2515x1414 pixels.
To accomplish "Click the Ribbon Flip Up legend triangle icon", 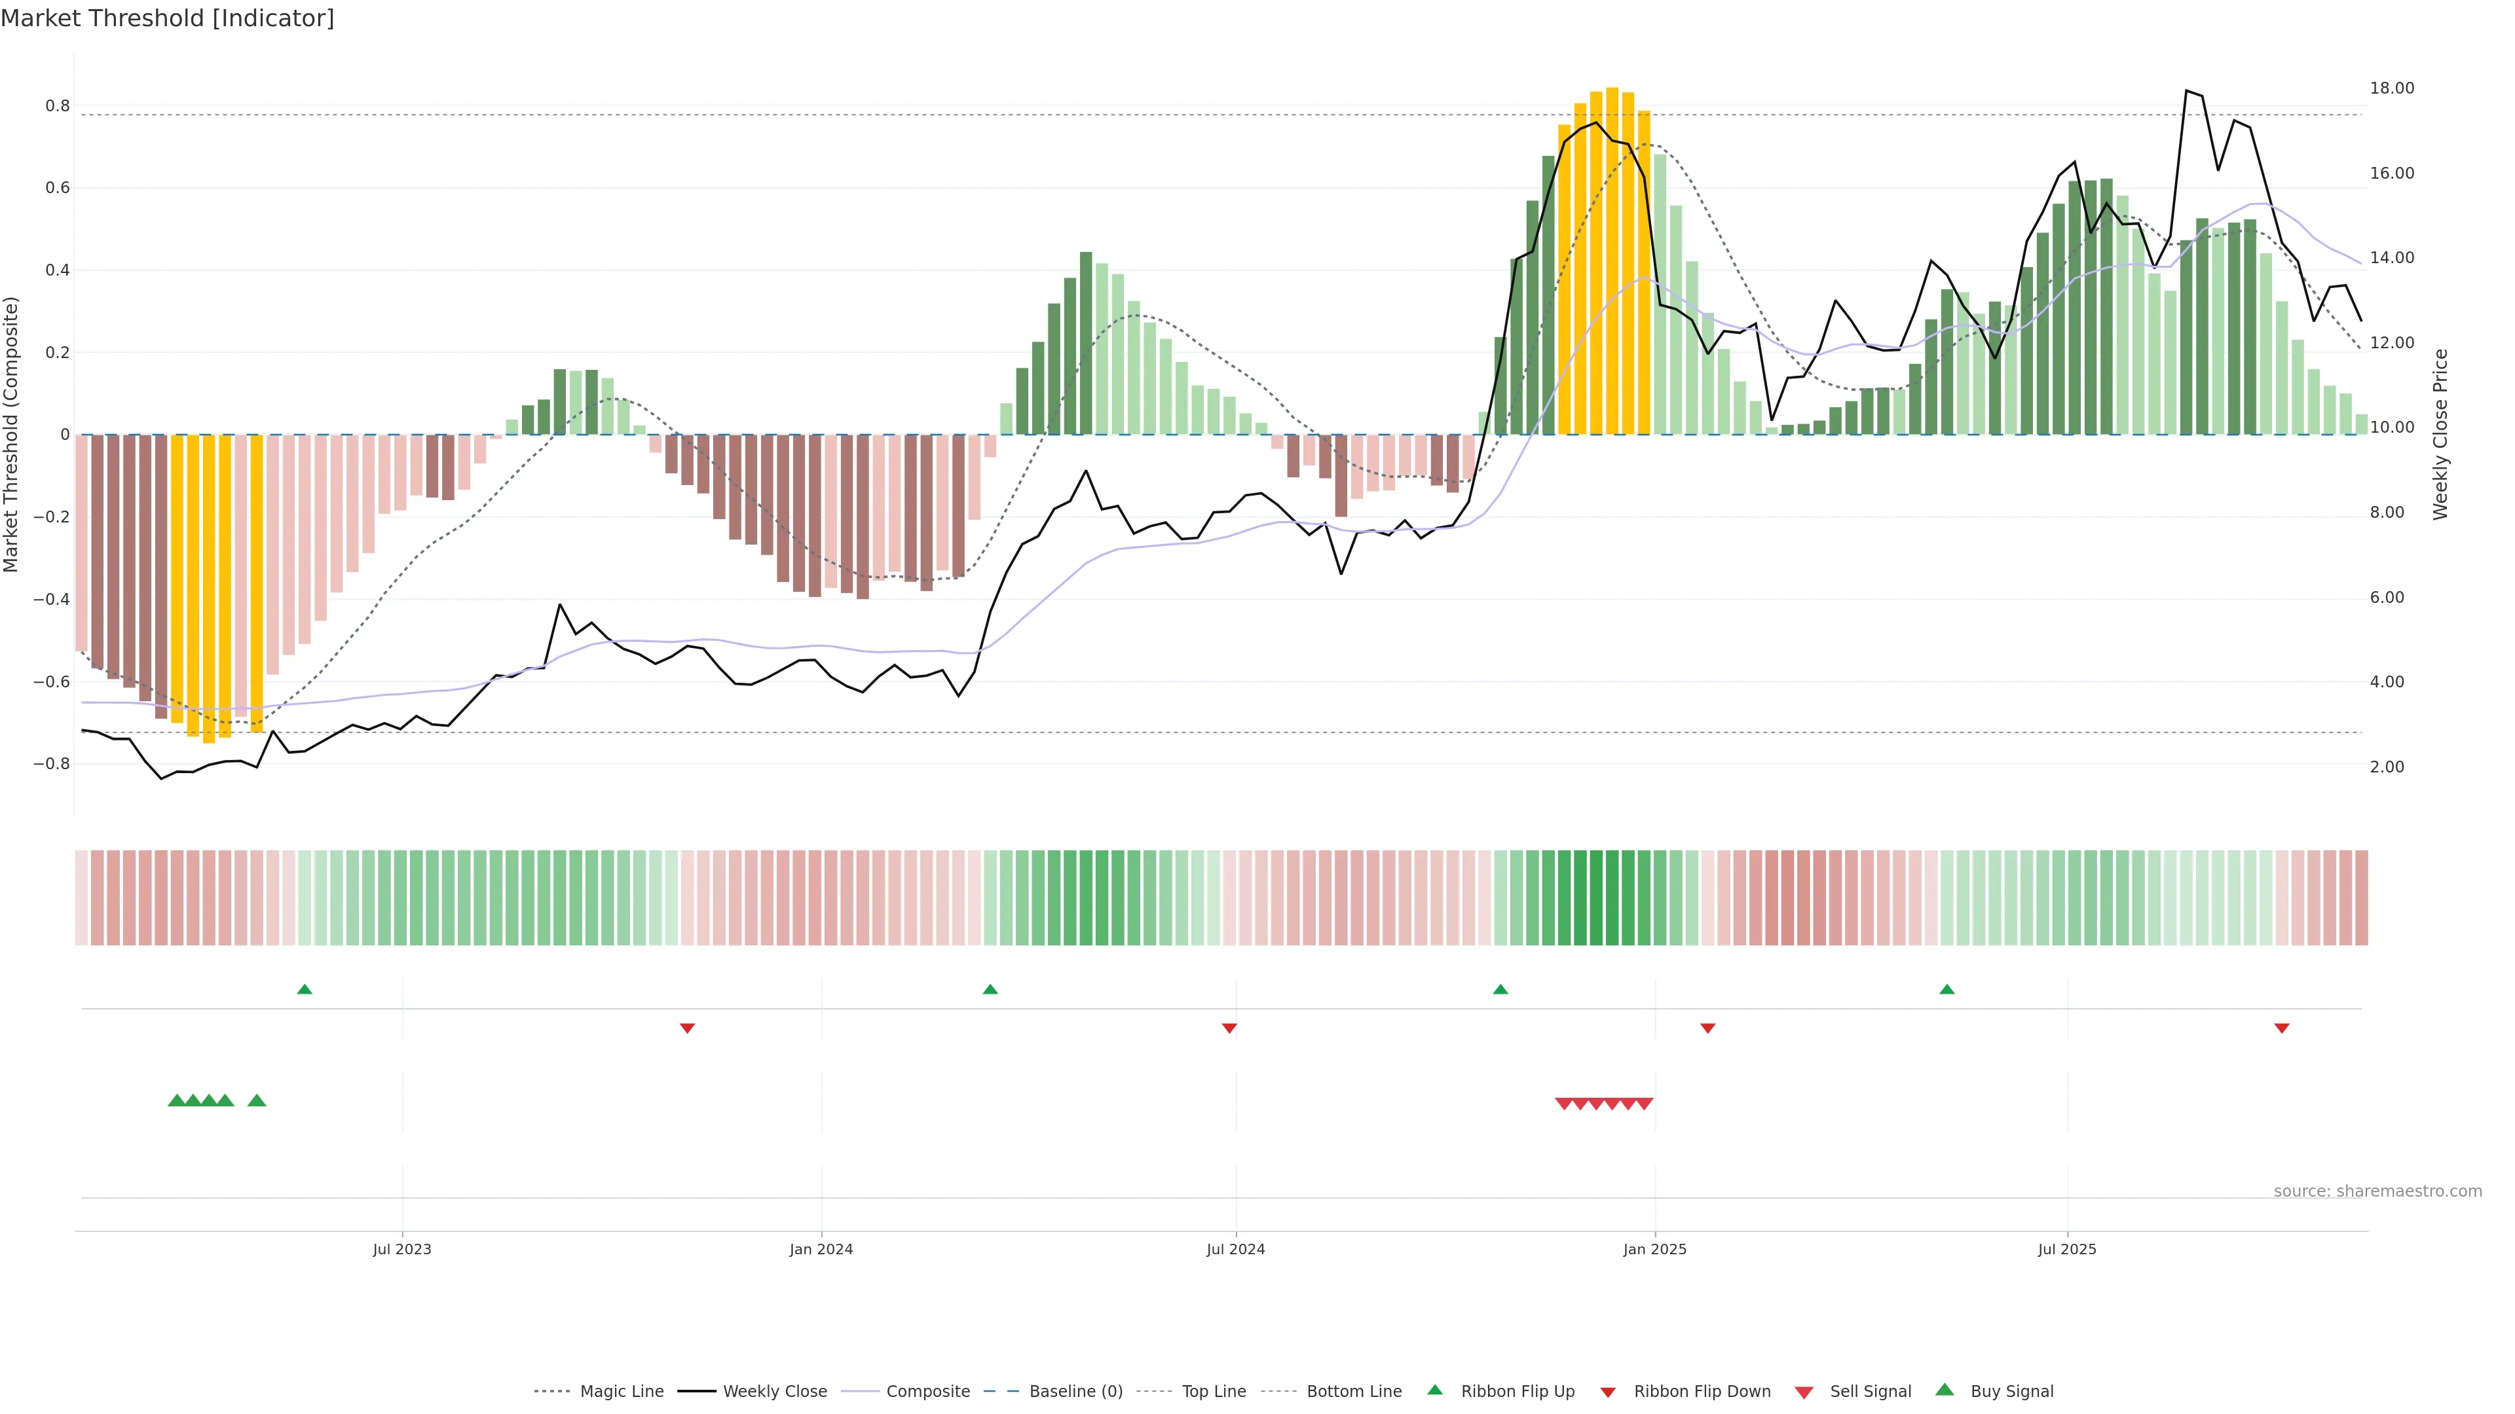I will [x=1434, y=1390].
